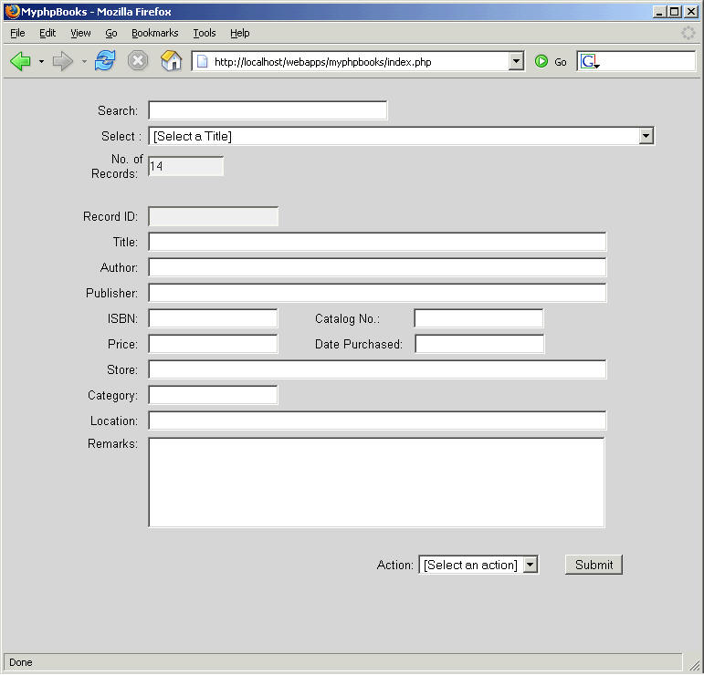Click inside the Remarks text area
The width and height of the screenshot is (704, 675).
click(x=376, y=483)
